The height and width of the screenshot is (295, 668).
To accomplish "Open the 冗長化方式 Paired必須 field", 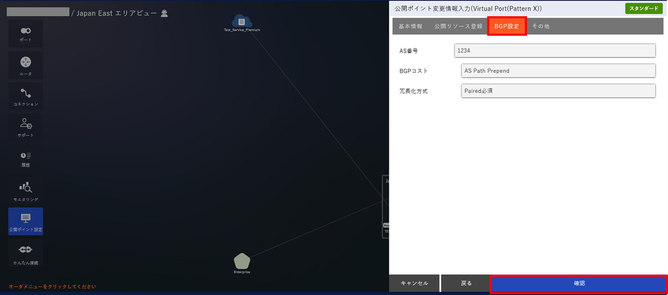I will [x=558, y=91].
